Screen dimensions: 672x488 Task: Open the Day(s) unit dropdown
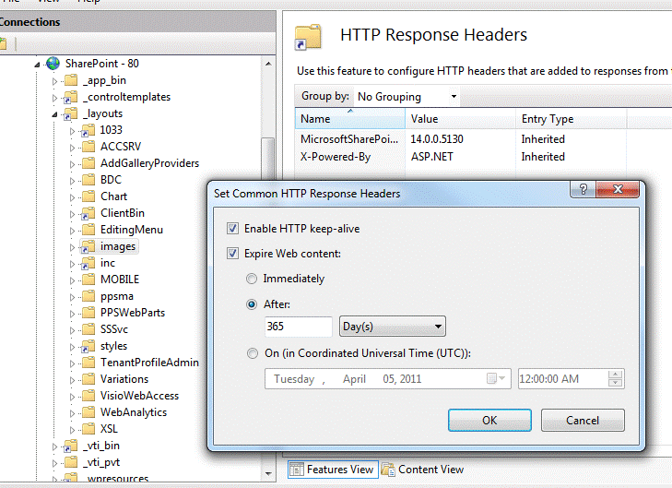point(392,327)
